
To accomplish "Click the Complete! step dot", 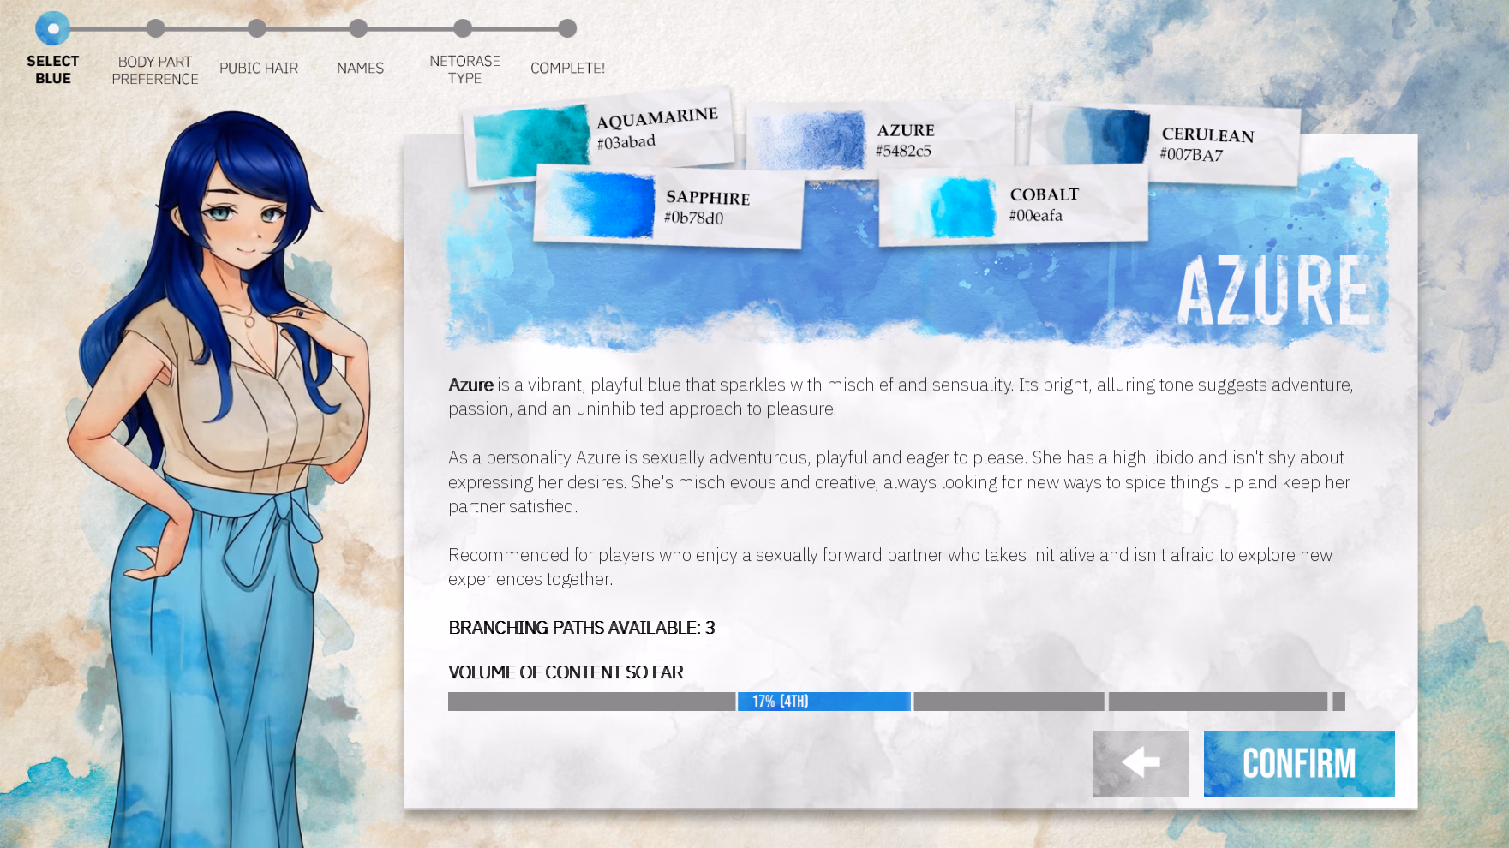I will point(567,28).
